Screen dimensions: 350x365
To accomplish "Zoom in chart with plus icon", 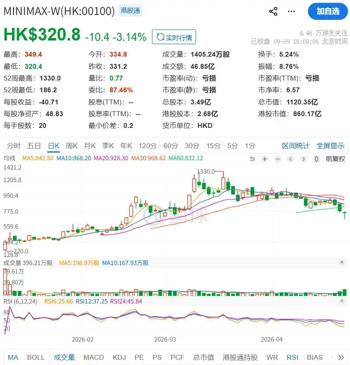I will click(x=265, y=159).
